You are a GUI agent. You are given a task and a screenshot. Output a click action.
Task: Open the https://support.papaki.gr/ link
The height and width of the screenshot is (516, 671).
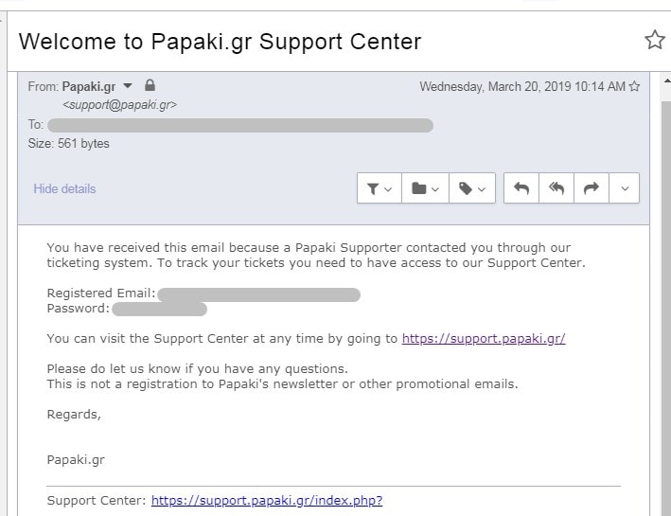pos(484,338)
